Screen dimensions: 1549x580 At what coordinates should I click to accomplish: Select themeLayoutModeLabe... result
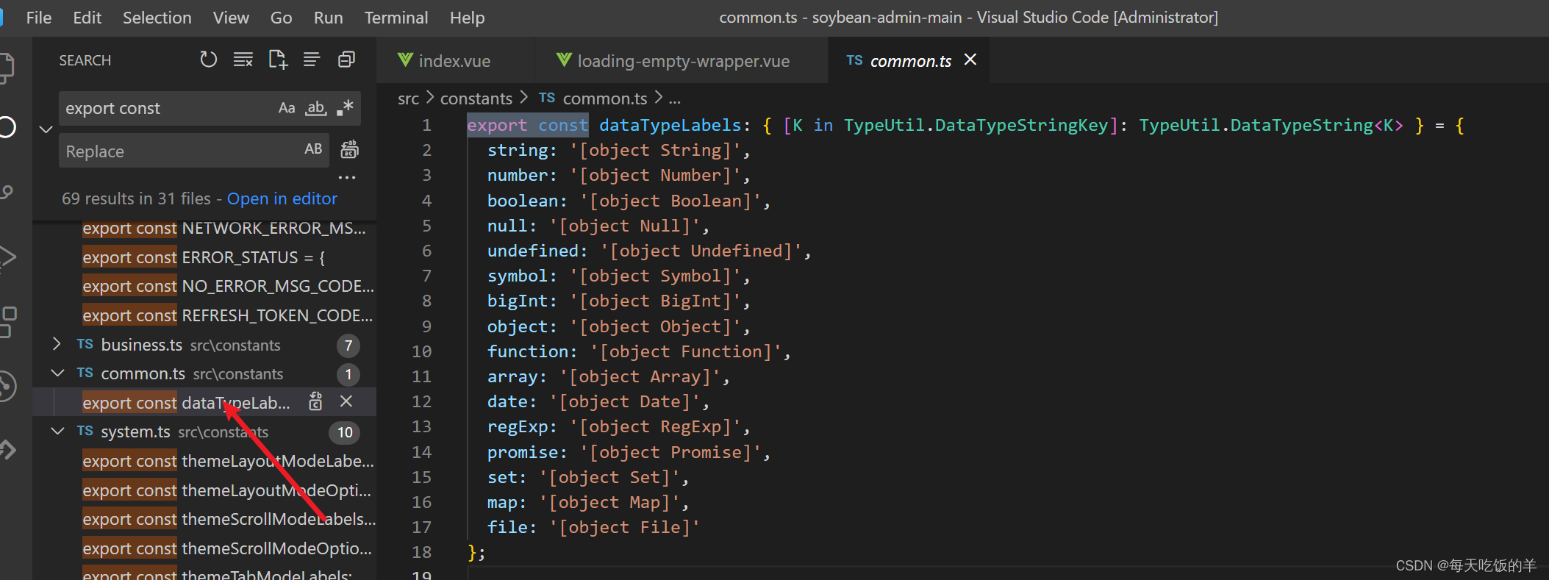coord(229,461)
